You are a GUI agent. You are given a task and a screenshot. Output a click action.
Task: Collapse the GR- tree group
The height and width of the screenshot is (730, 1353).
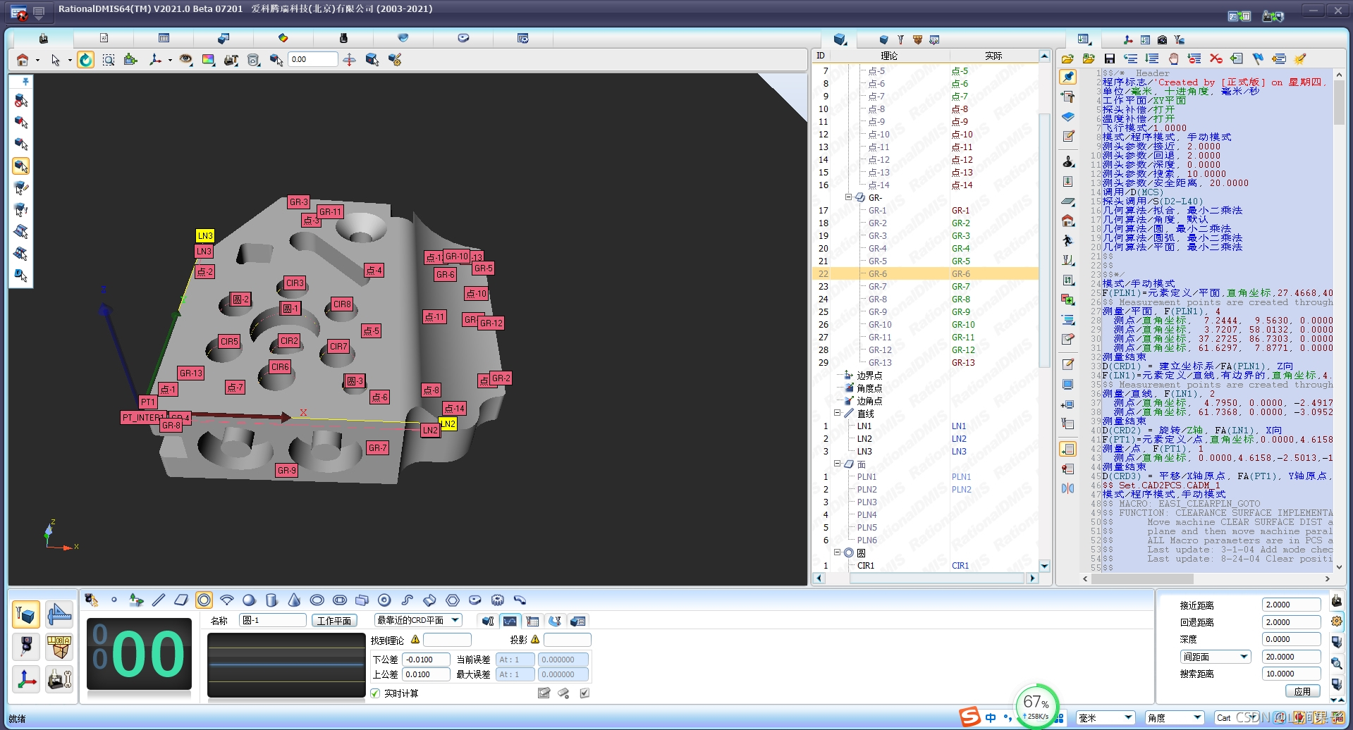849,197
